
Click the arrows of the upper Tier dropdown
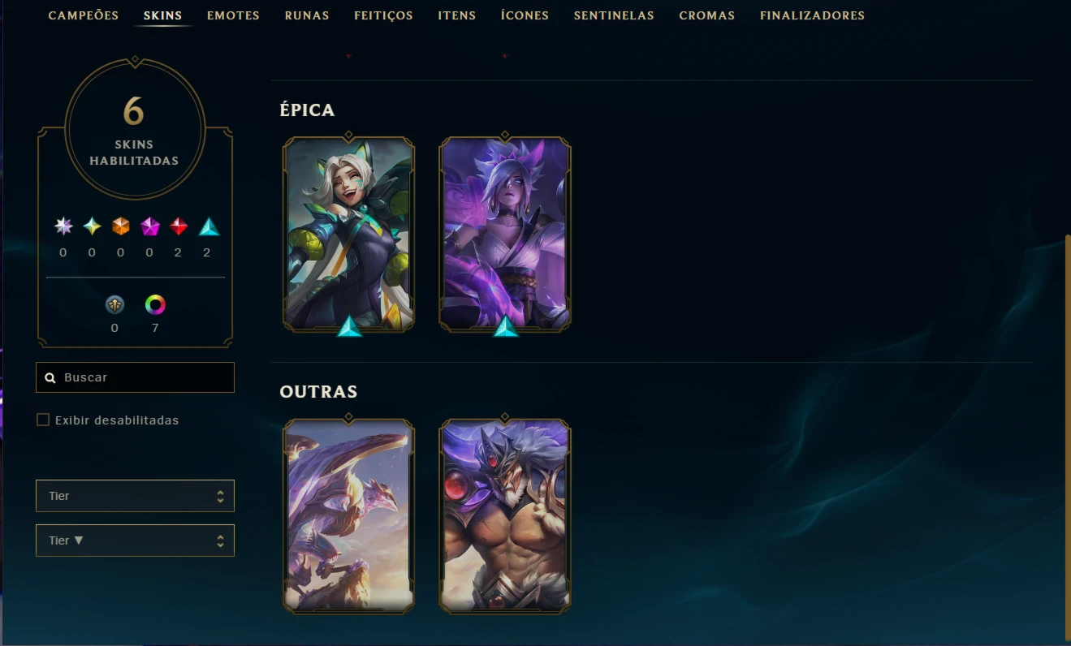pyautogui.click(x=220, y=496)
